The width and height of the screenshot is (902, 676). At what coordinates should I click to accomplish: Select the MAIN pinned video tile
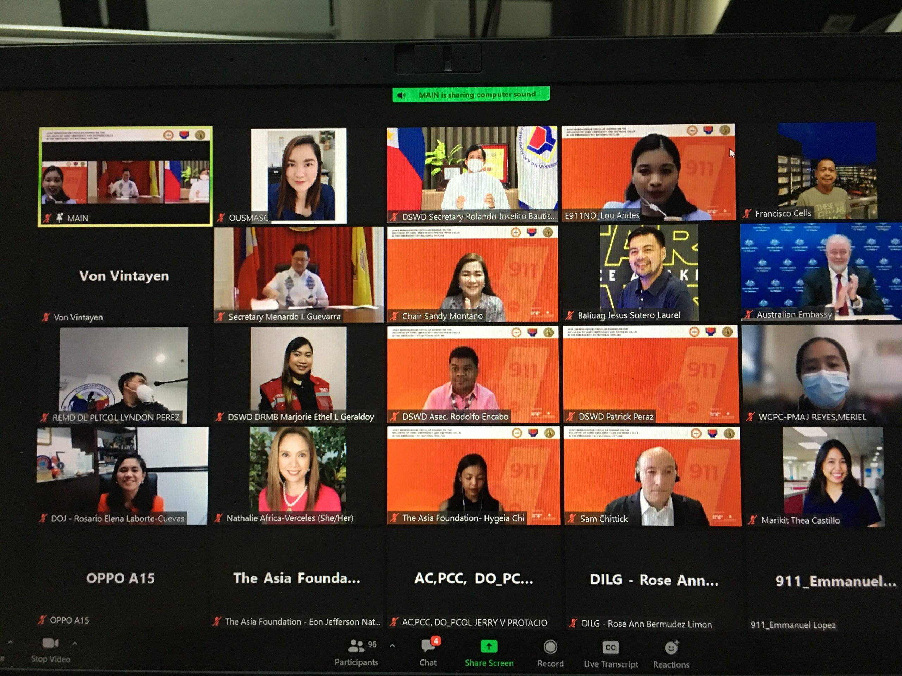[125, 176]
